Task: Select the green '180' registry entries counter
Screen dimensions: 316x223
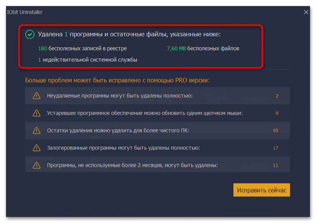Action: click(41, 48)
